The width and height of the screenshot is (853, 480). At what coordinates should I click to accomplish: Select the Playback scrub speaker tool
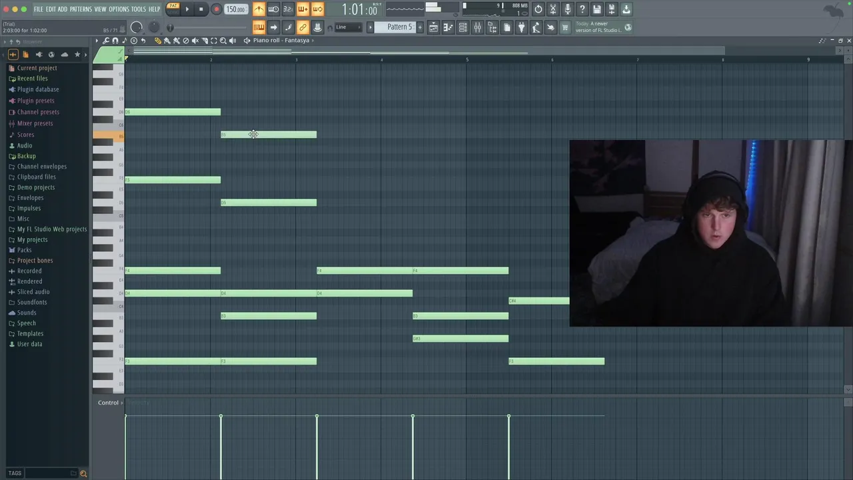(x=233, y=41)
